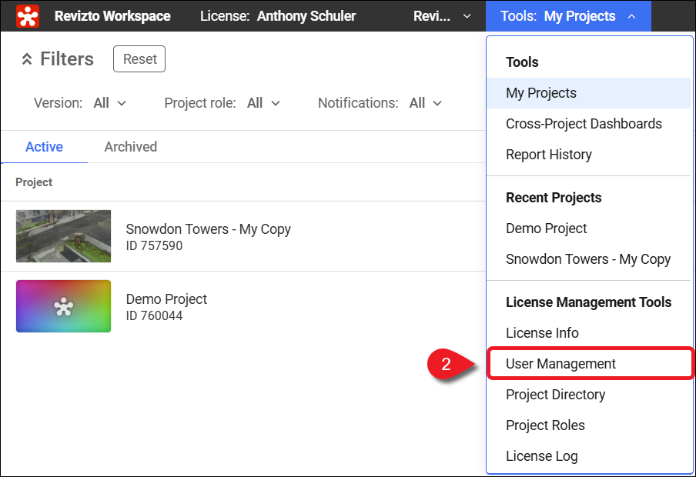Viewport: 696px width, 477px height.
Task: Open Demo Project rainbow thumbnail
Action: coord(63,306)
